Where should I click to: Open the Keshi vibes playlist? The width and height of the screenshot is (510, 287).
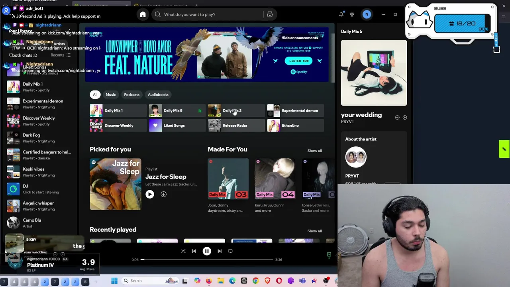tap(40, 172)
